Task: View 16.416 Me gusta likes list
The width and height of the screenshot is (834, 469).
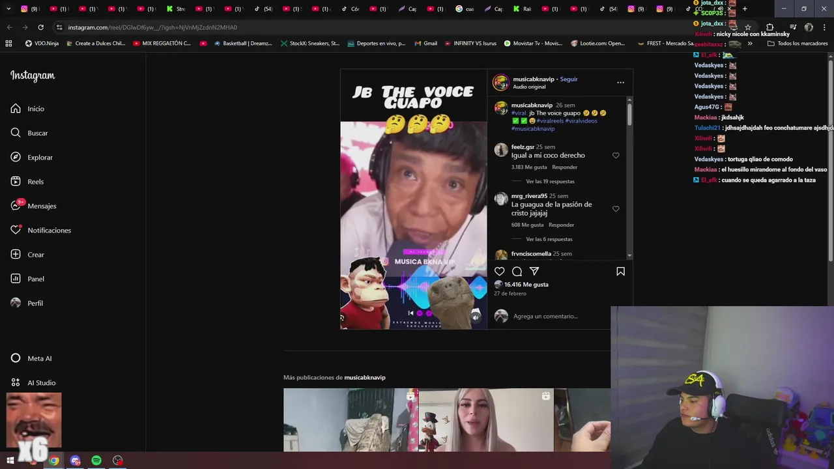Action: tap(526, 285)
